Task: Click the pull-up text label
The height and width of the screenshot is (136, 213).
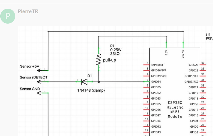Action: 110,60
